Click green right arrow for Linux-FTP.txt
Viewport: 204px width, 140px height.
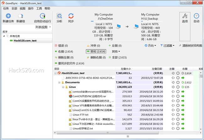[183, 115]
